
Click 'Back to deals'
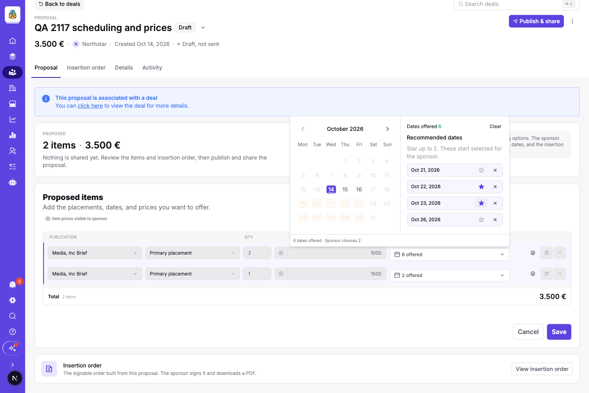point(59,4)
